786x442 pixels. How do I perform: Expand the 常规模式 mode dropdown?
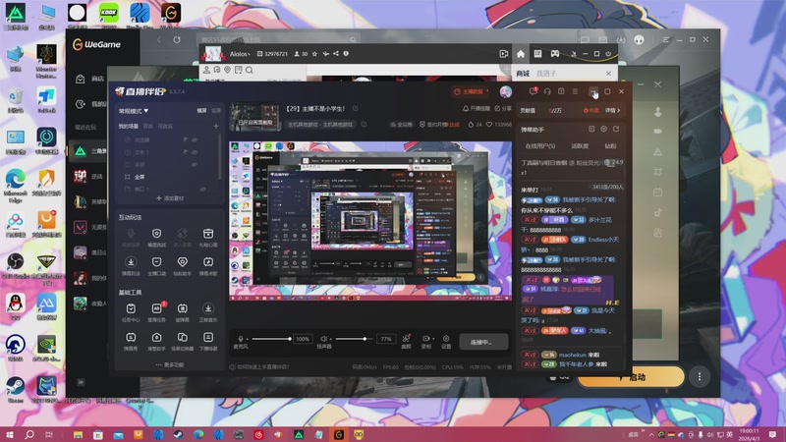tap(134, 111)
